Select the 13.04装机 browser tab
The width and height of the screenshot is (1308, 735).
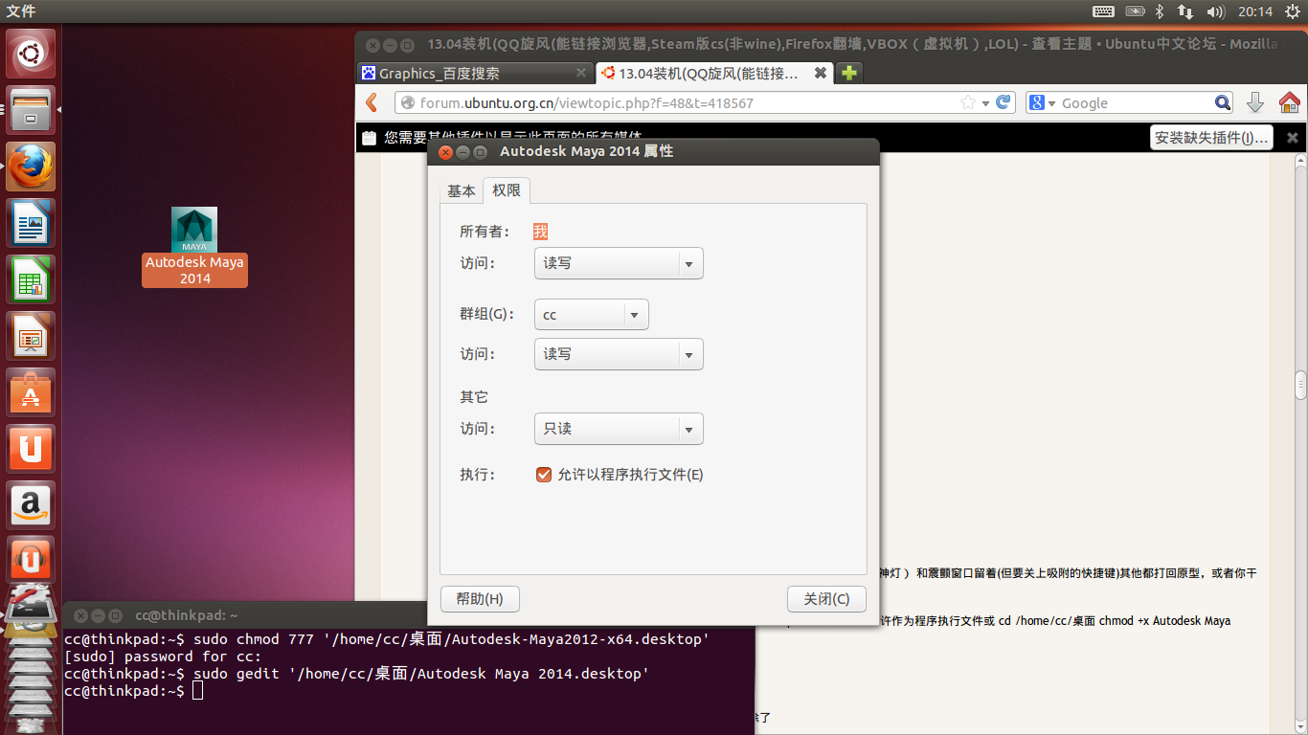point(714,73)
